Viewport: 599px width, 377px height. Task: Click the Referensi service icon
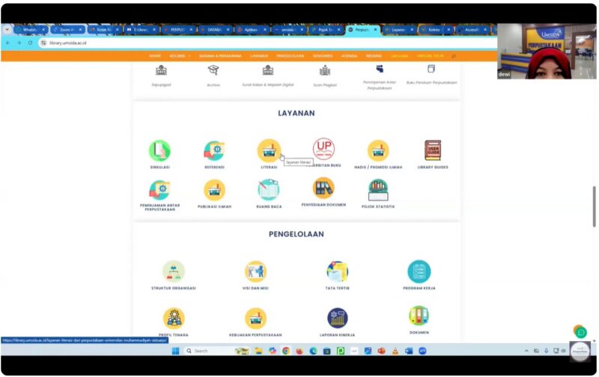[x=214, y=150]
